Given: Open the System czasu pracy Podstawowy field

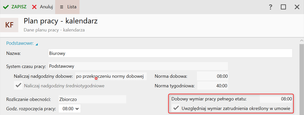Looking at the screenshot, I should [x=138, y=66].
